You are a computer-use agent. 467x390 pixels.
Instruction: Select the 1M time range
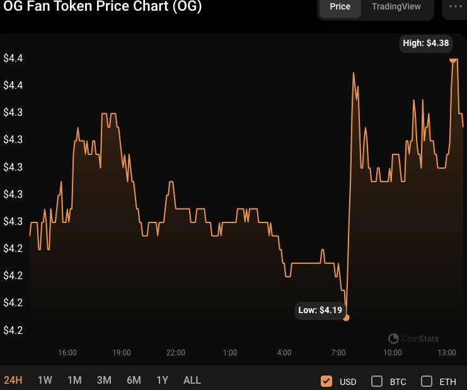coord(74,380)
